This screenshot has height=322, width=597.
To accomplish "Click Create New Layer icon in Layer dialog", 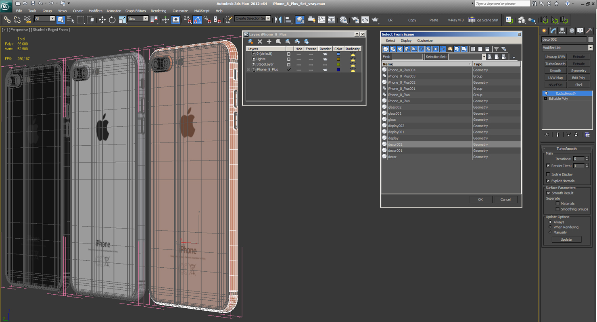I will [x=250, y=41].
